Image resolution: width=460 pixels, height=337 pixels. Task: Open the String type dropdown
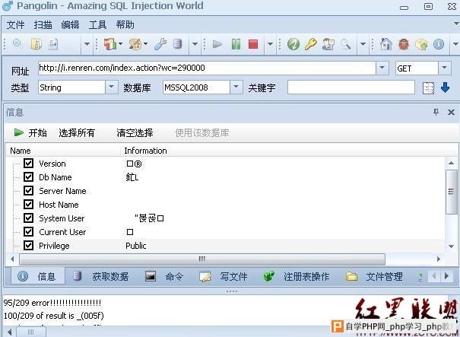112,87
